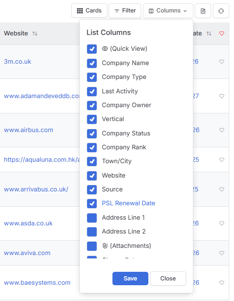Image resolution: width=234 pixels, height=301 pixels.
Task: Sort by the date column arrows
Action: [209, 33]
